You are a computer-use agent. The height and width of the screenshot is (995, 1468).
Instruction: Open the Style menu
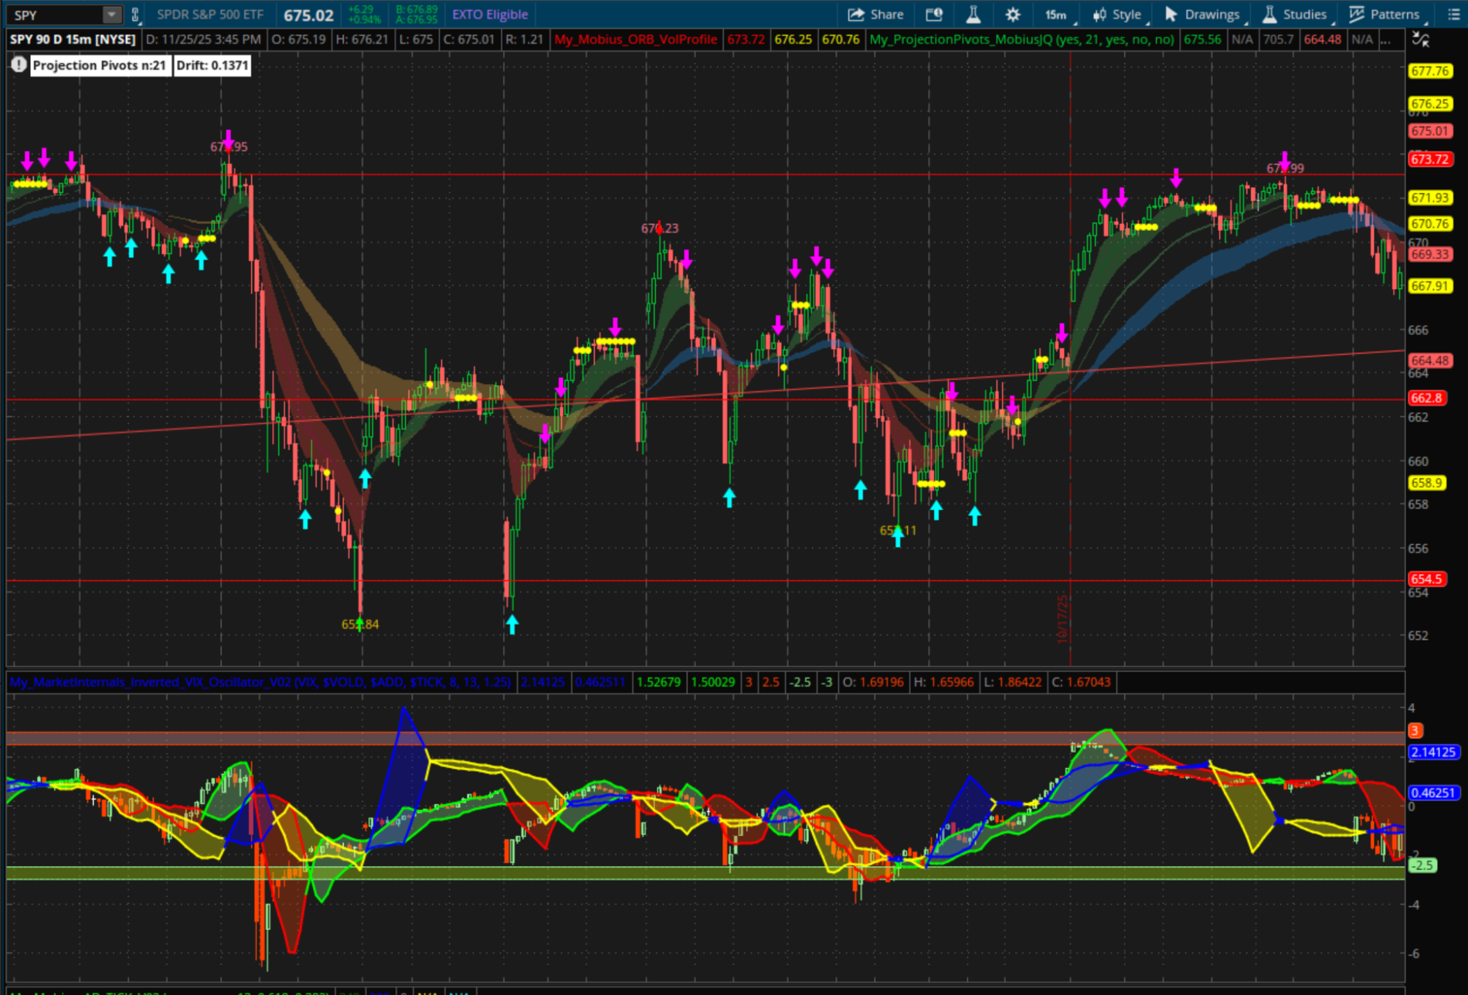[x=1117, y=15]
